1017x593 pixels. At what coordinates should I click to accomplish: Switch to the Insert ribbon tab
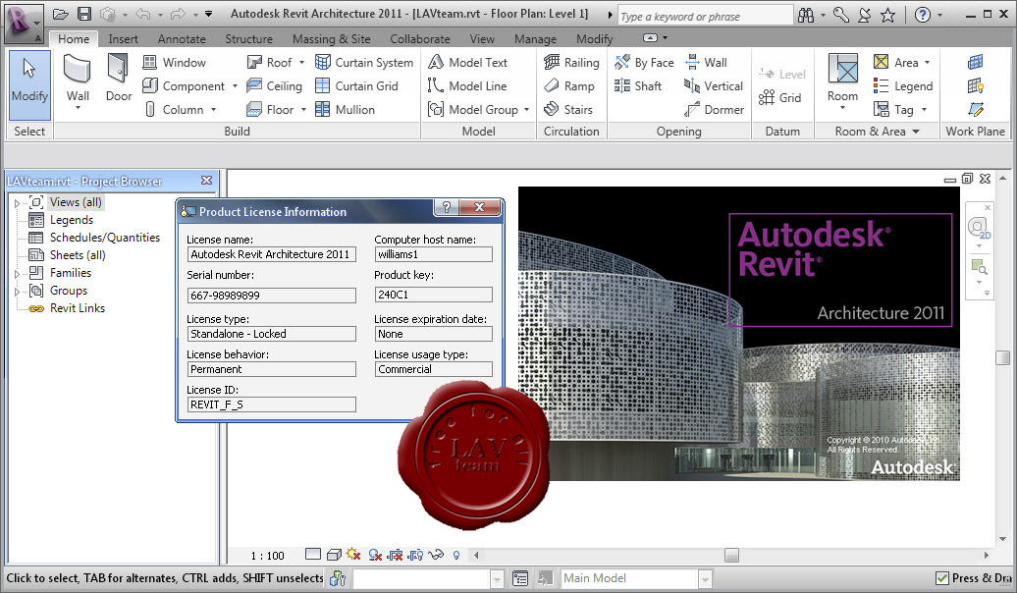[x=124, y=39]
